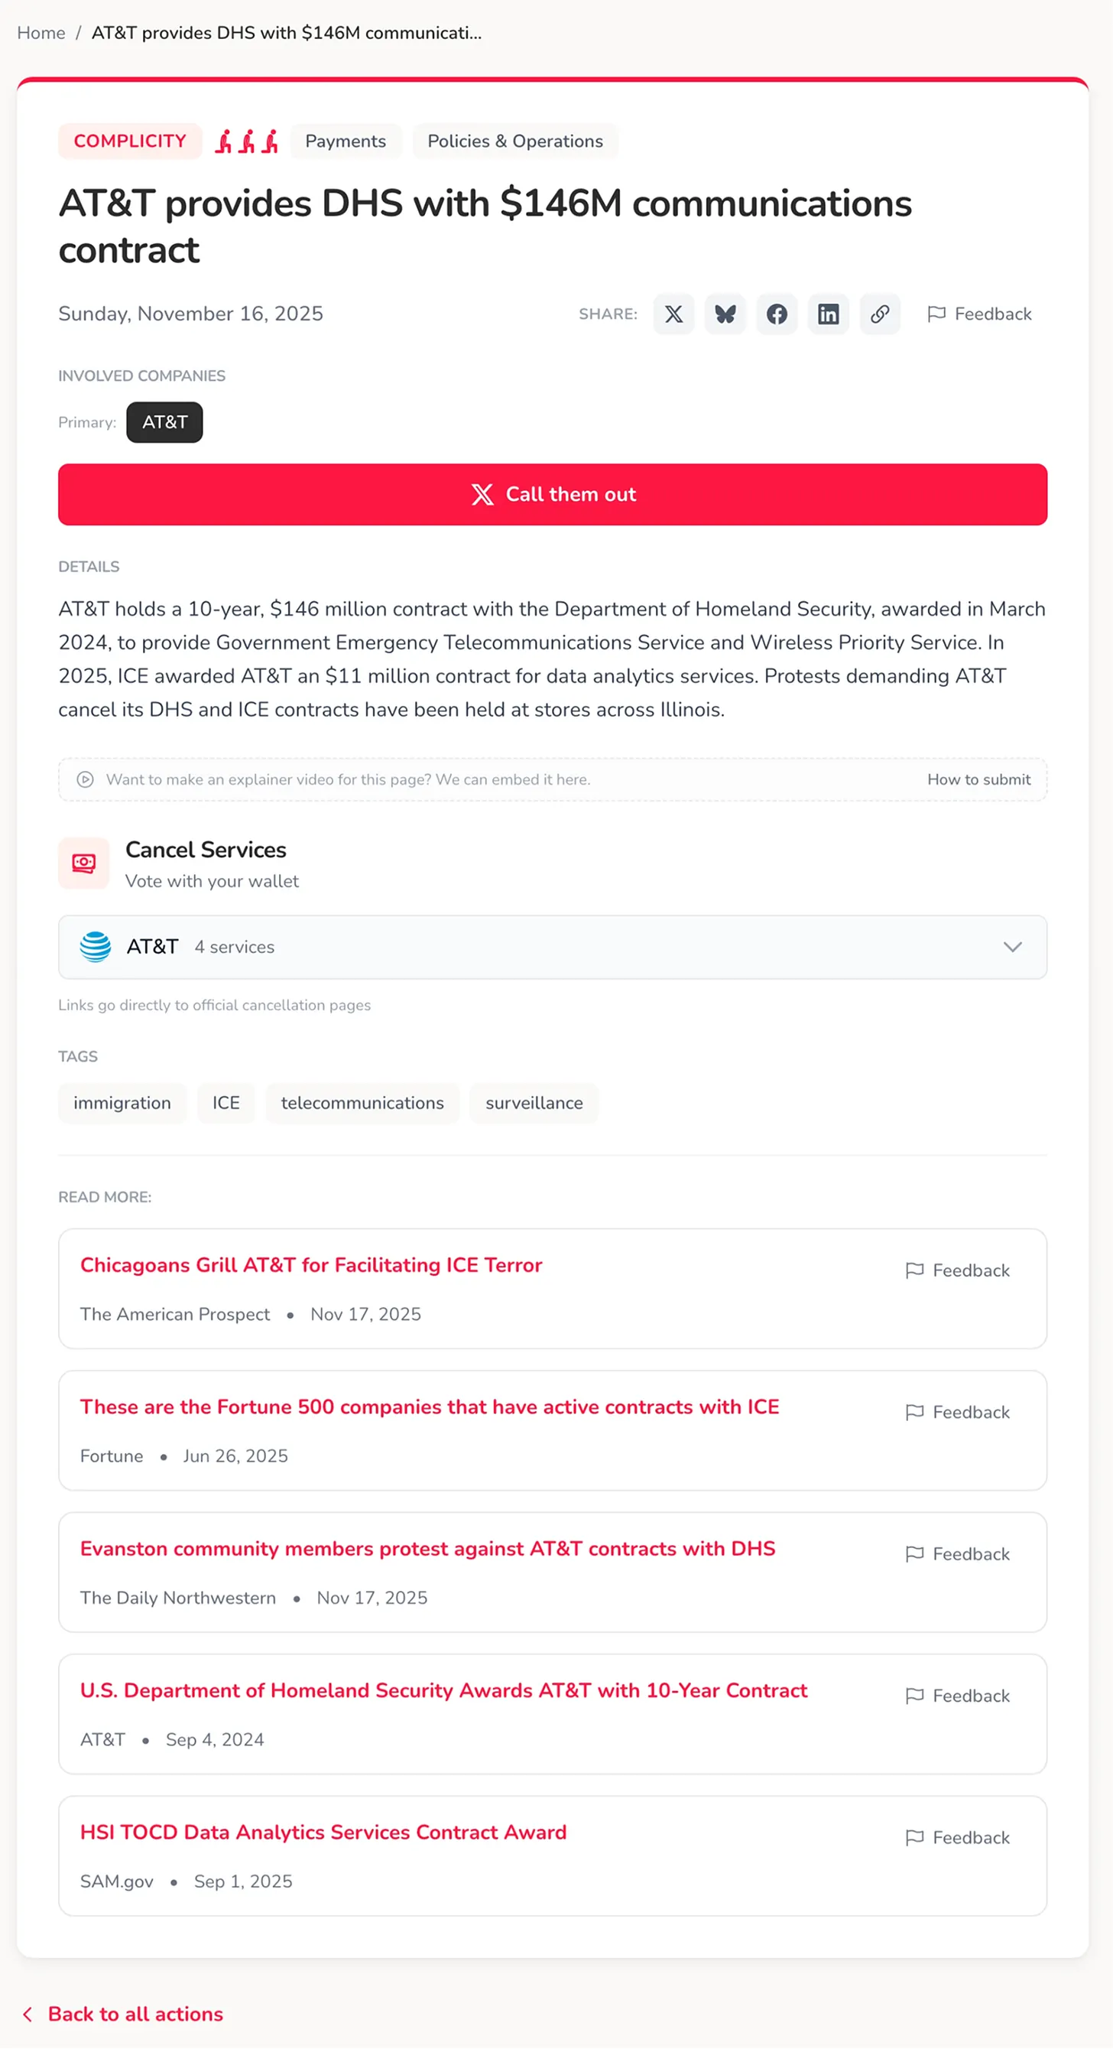
Task: Open the Policies & Operations category tag
Action: [515, 141]
